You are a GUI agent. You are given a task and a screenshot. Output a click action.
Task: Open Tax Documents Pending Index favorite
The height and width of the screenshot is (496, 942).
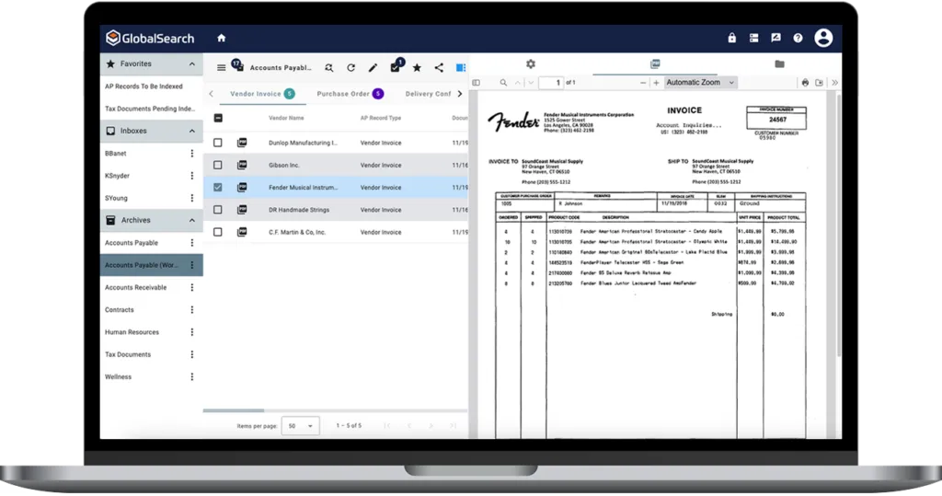tap(150, 109)
